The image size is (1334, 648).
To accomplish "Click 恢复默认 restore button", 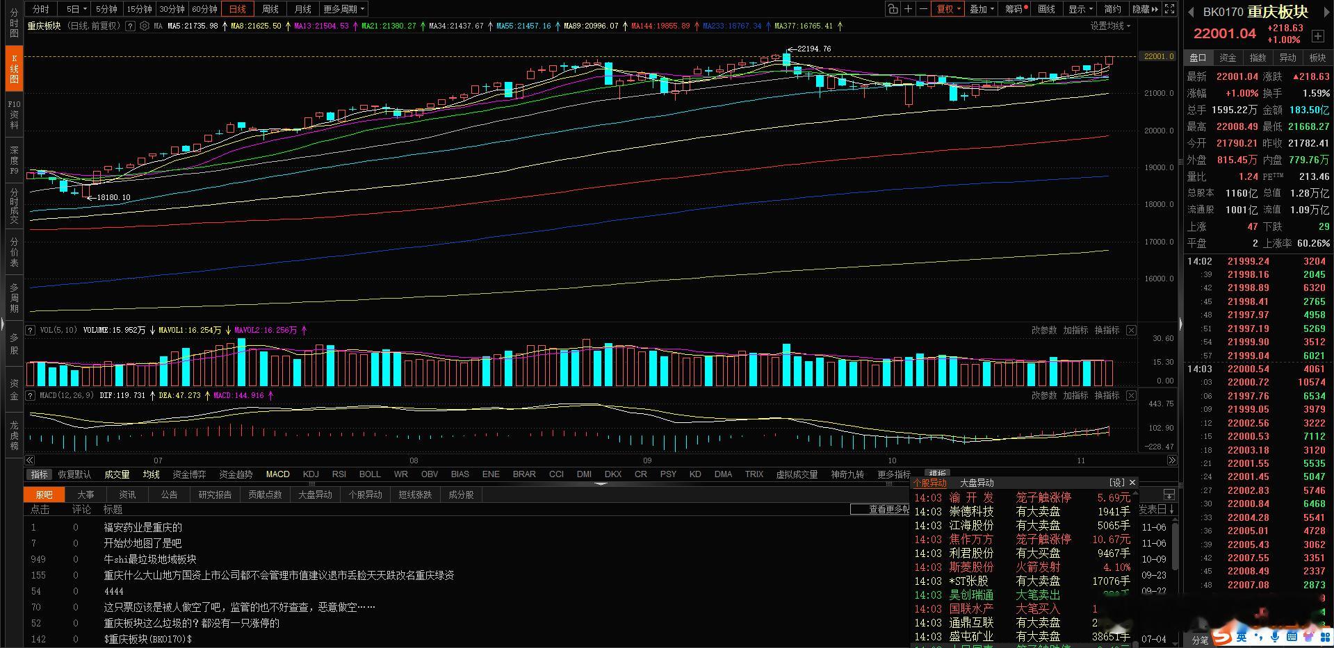I will coord(74,474).
